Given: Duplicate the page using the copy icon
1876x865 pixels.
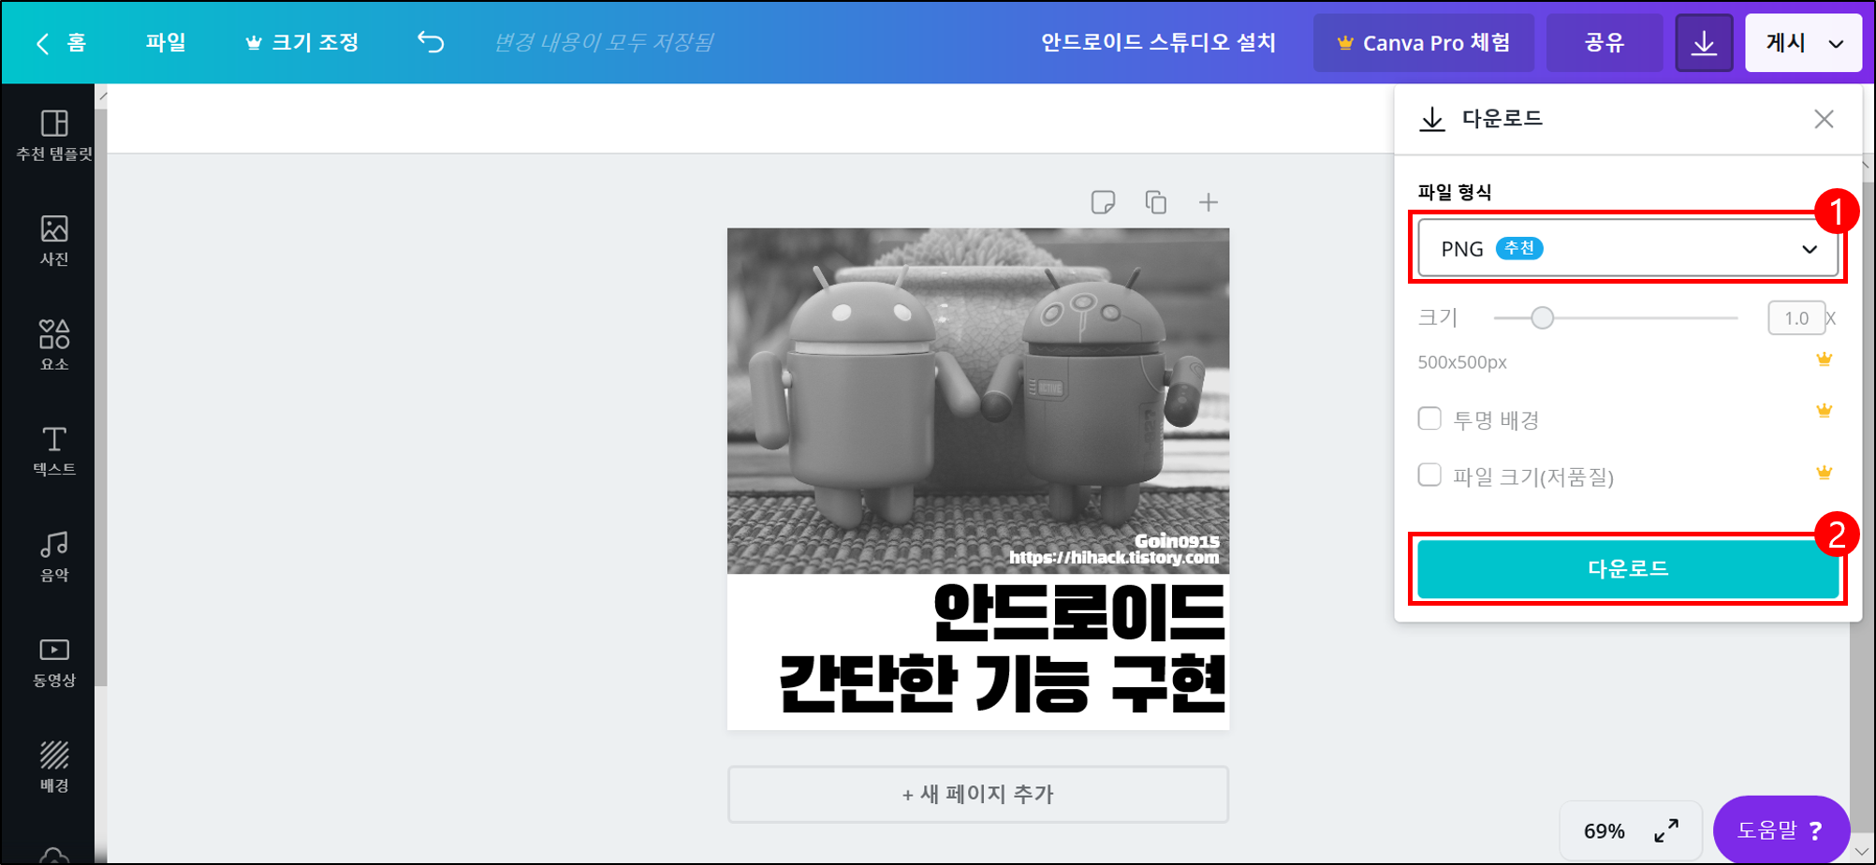Looking at the screenshot, I should 1155,201.
